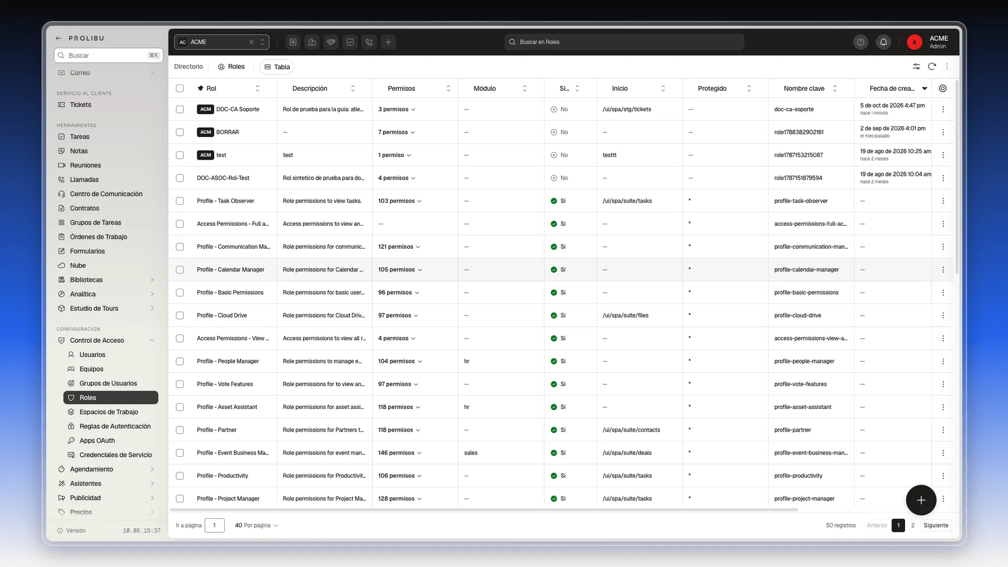Check the Profile - Partner row checkbox
Image resolution: width=1008 pixels, height=567 pixels.
180,430
